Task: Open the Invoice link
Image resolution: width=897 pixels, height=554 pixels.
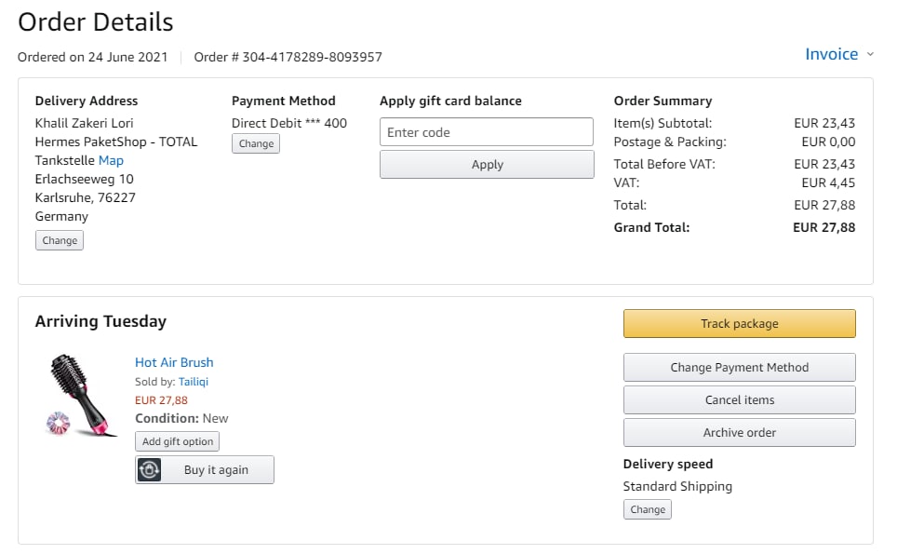Action: pos(831,54)
